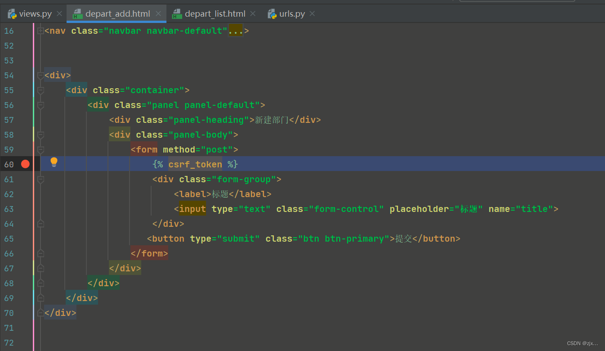Click line number 57 in the gutter
Image resolution: width=605 pixels, height=351 pixels.
pos(9,120)
